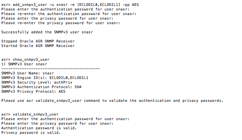
Task: Click the '1) SNMPv3 User snasr' heading
Action: coord(23,64)
